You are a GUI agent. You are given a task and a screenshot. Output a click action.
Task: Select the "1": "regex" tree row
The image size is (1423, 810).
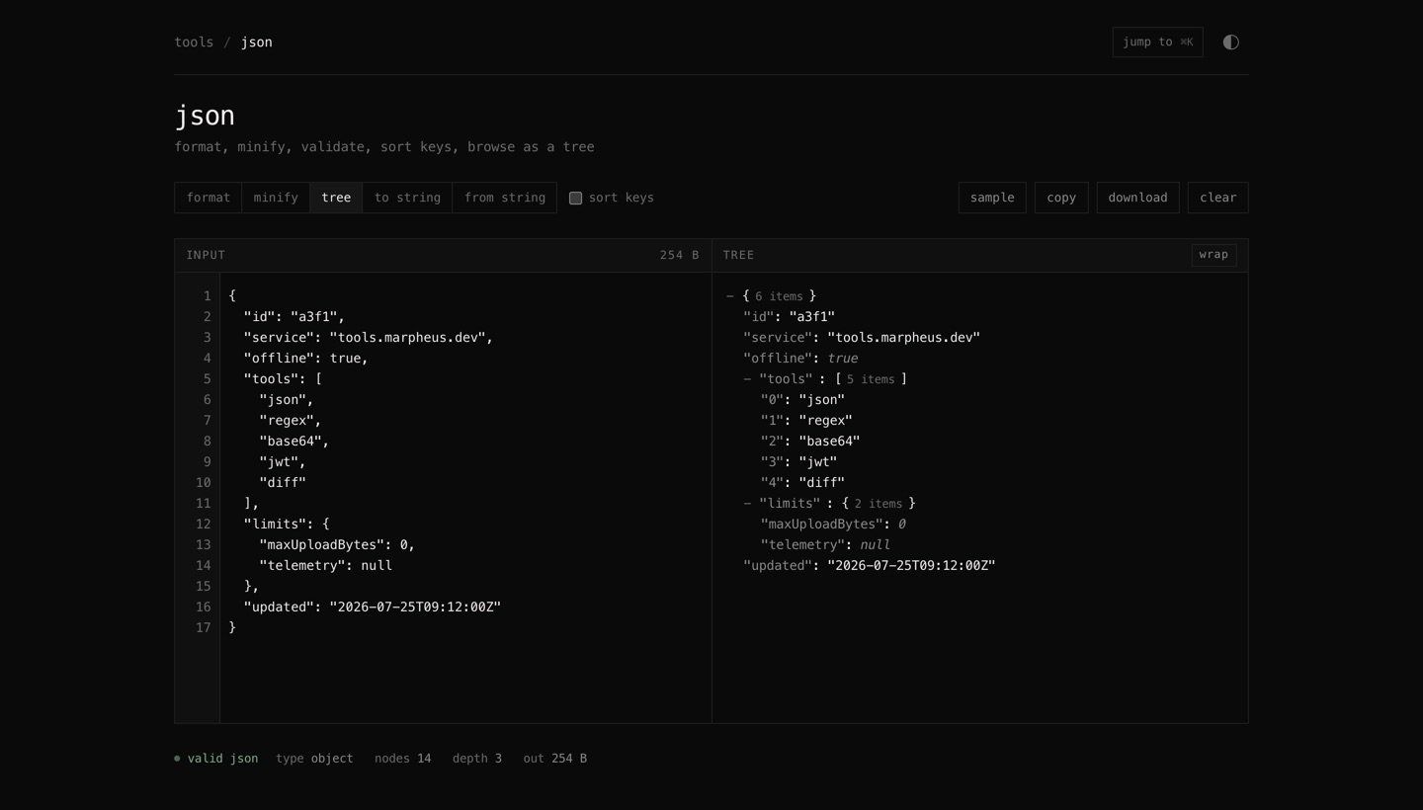(x=806, y=421)
